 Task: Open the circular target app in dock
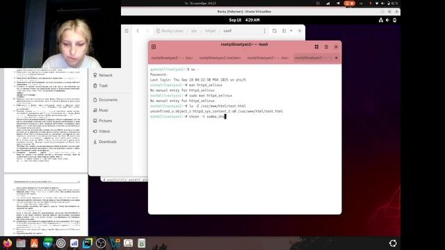(60, 243)
